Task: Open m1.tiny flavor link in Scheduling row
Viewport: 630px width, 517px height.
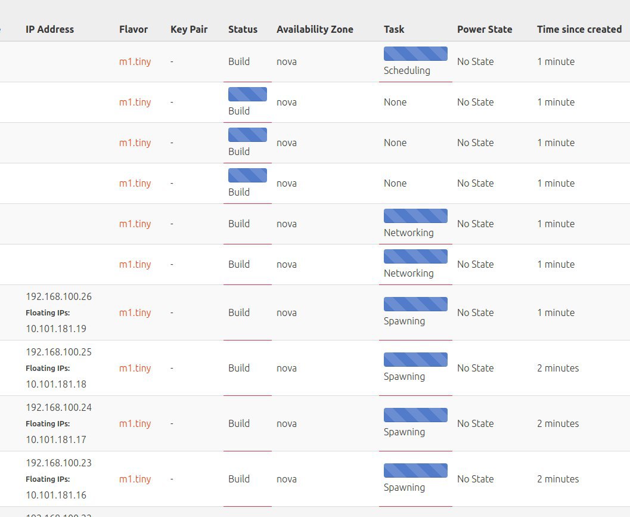Action: coord(135,61)
